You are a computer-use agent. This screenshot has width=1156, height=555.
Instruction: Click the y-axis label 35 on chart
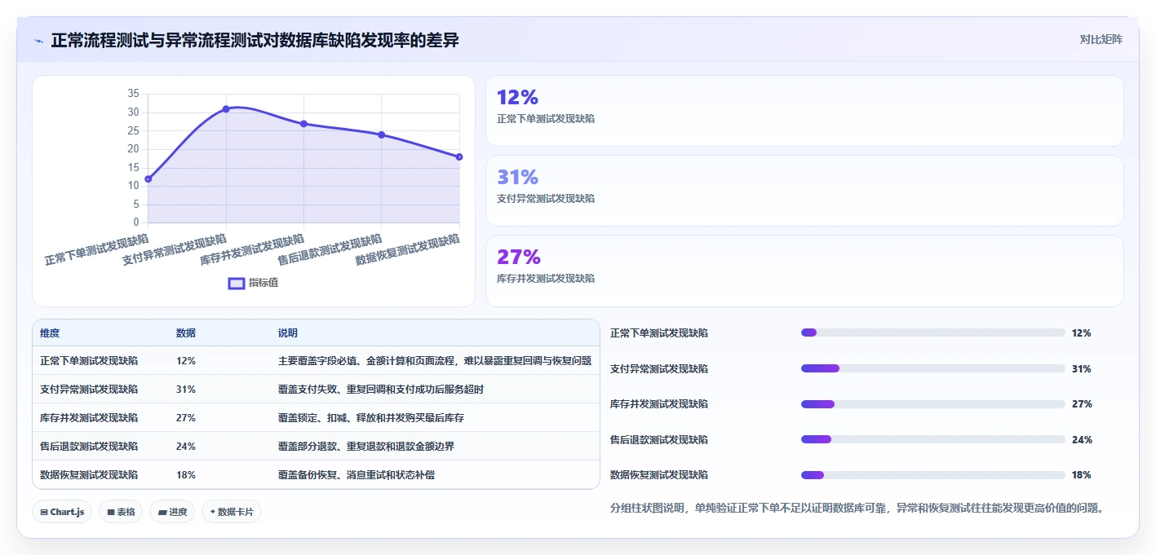(134, 94)
